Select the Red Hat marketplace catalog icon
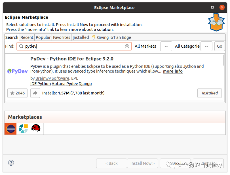The width and height of the screenshot is (230, 175). pyautogui.click(x=36, y=128)
